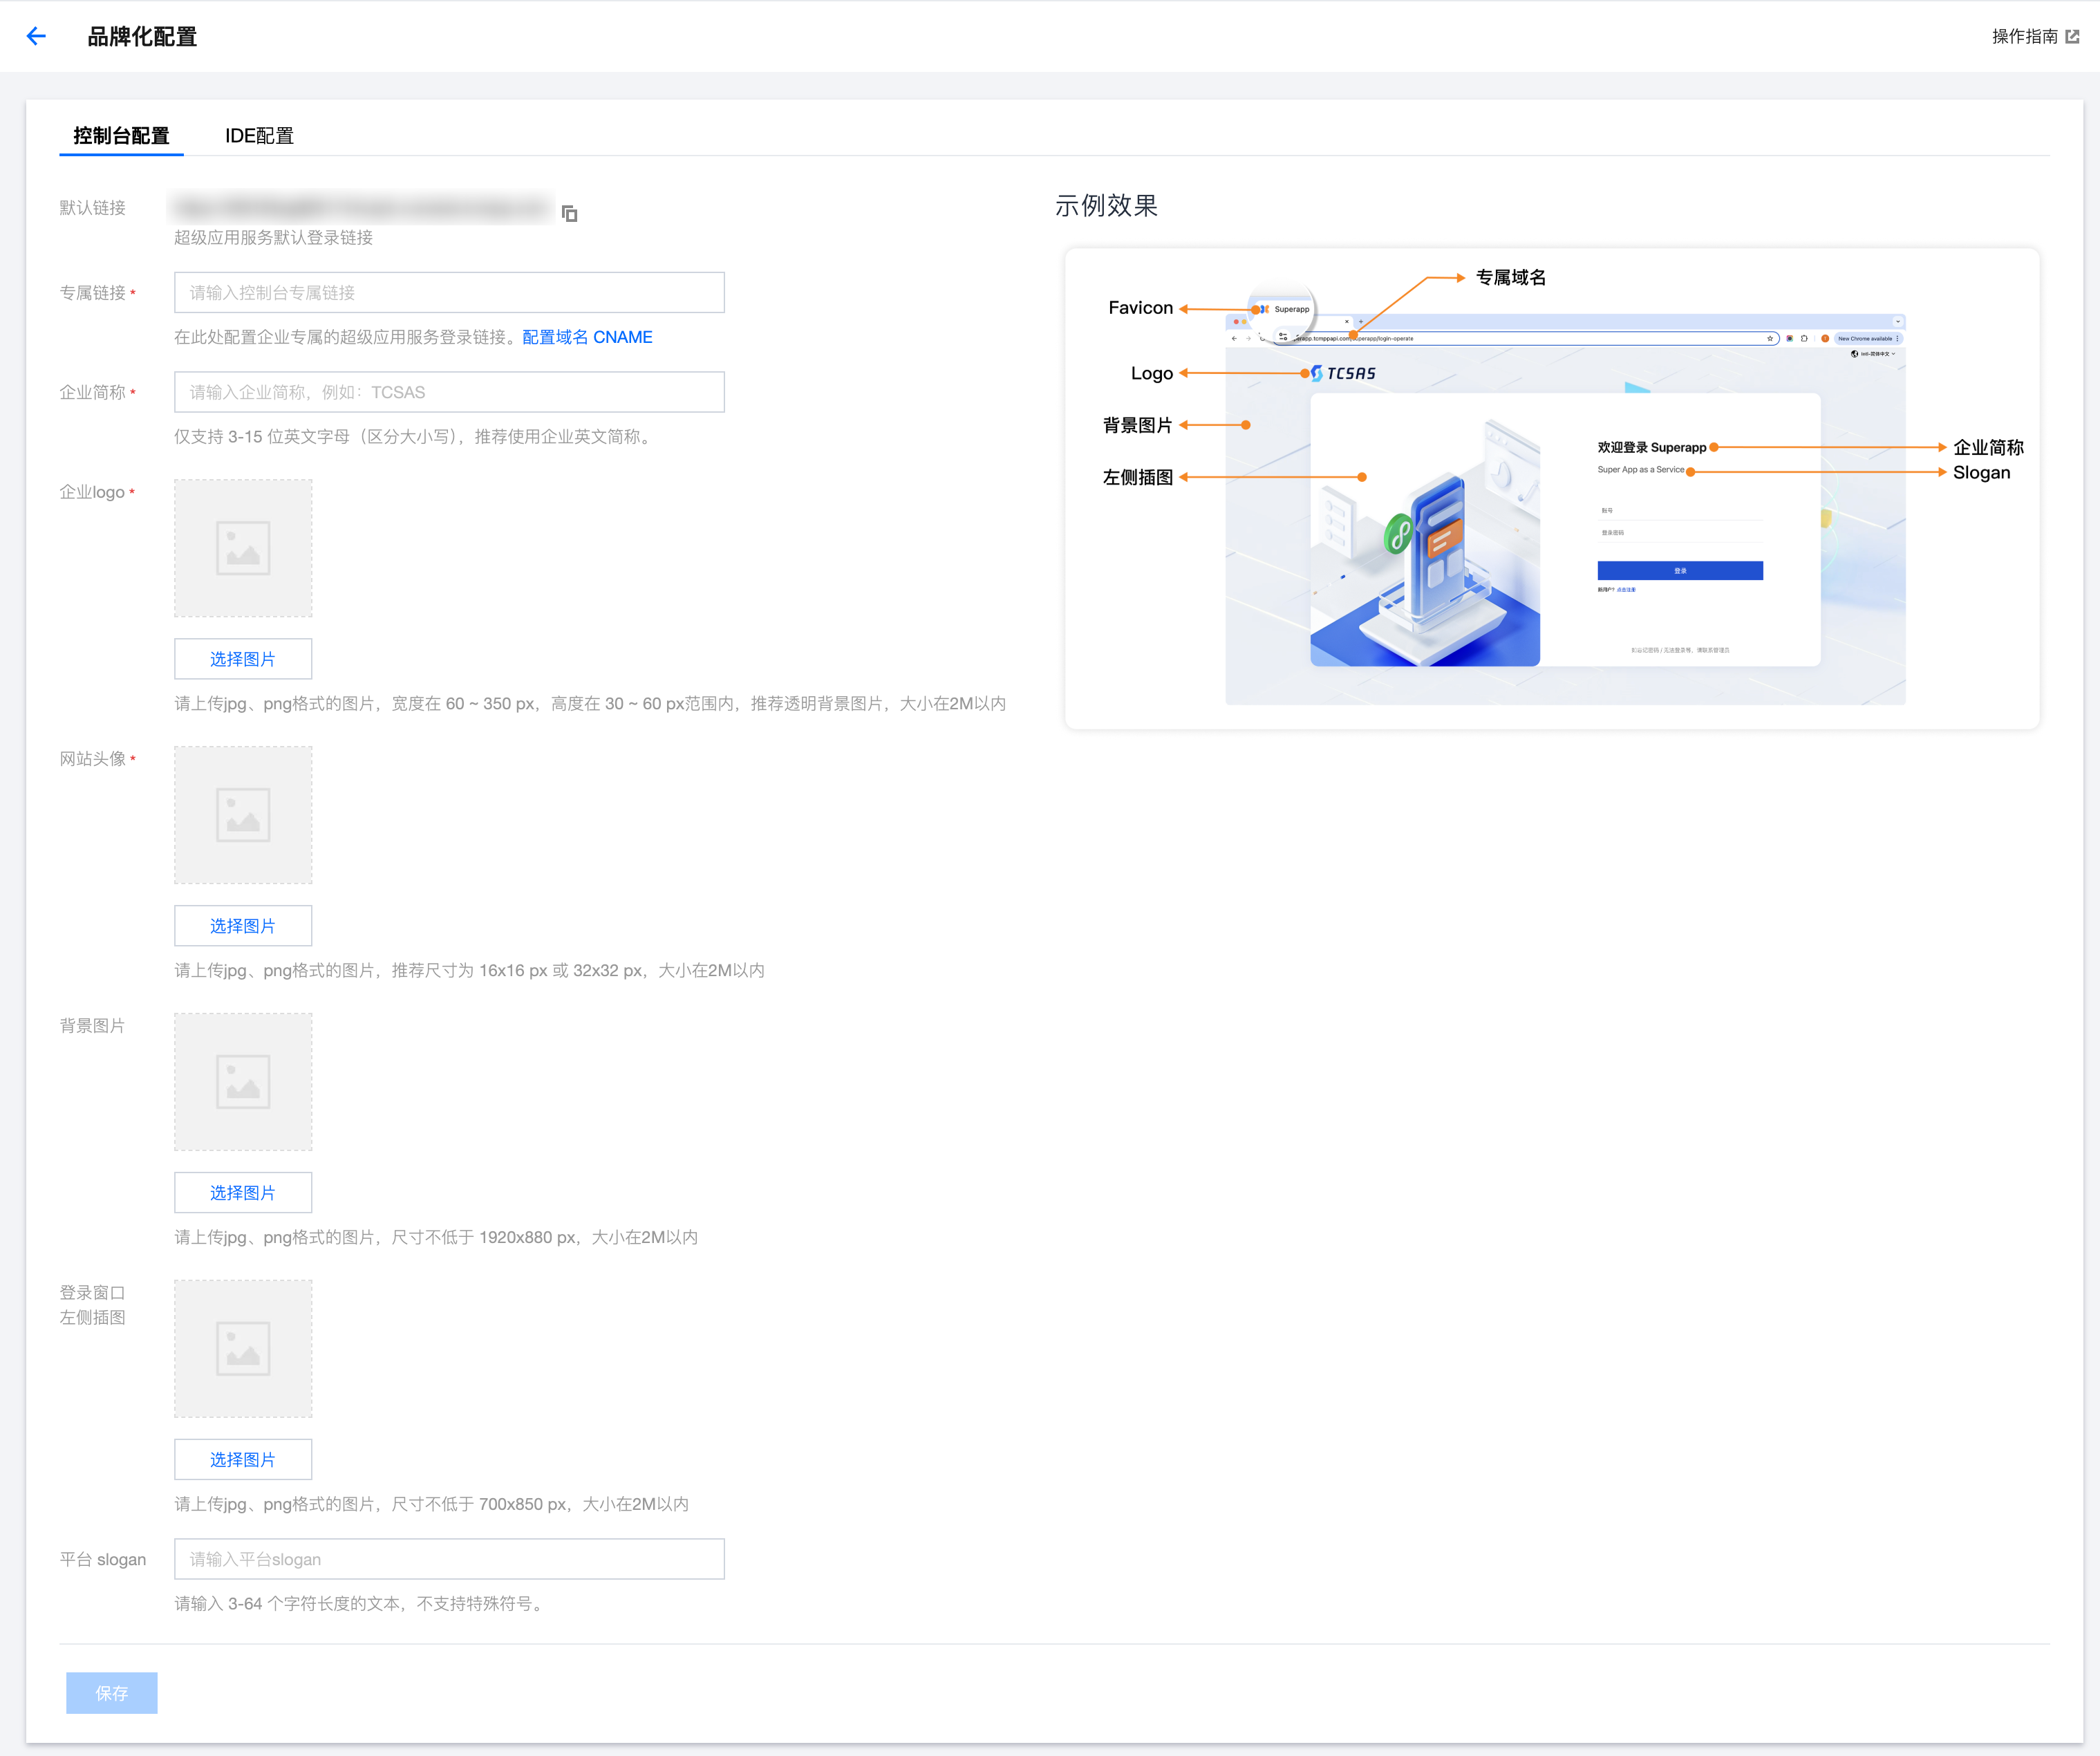Focus the 企业简称 input field

pos(449,392)
